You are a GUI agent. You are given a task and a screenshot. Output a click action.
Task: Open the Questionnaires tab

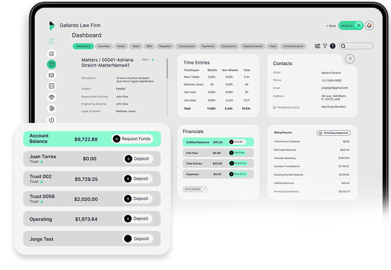tap(253, 46)
